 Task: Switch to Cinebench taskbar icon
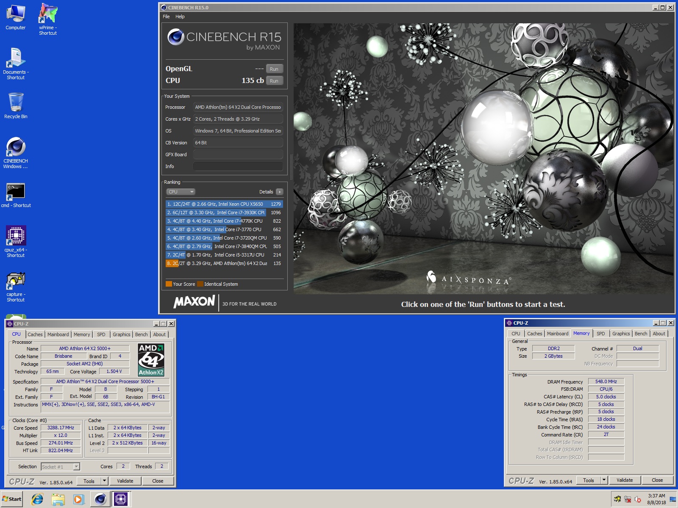100,500
